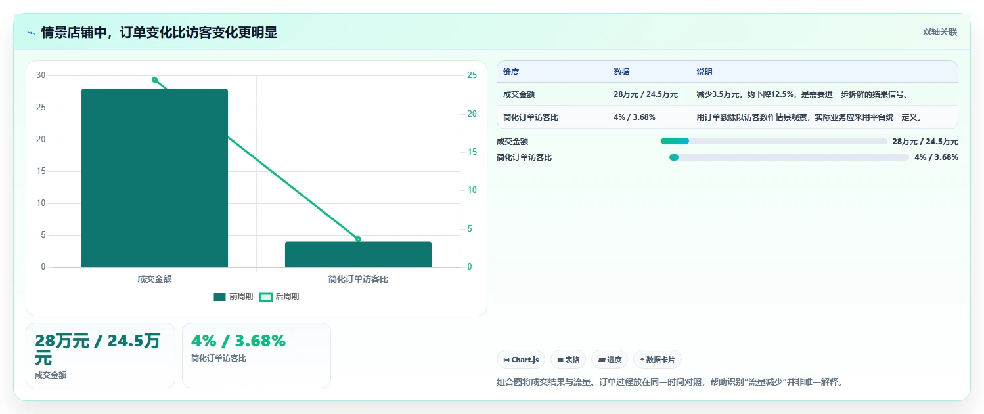Click the left axis value 30
This screenshot has height=414, width=984.
41,75
